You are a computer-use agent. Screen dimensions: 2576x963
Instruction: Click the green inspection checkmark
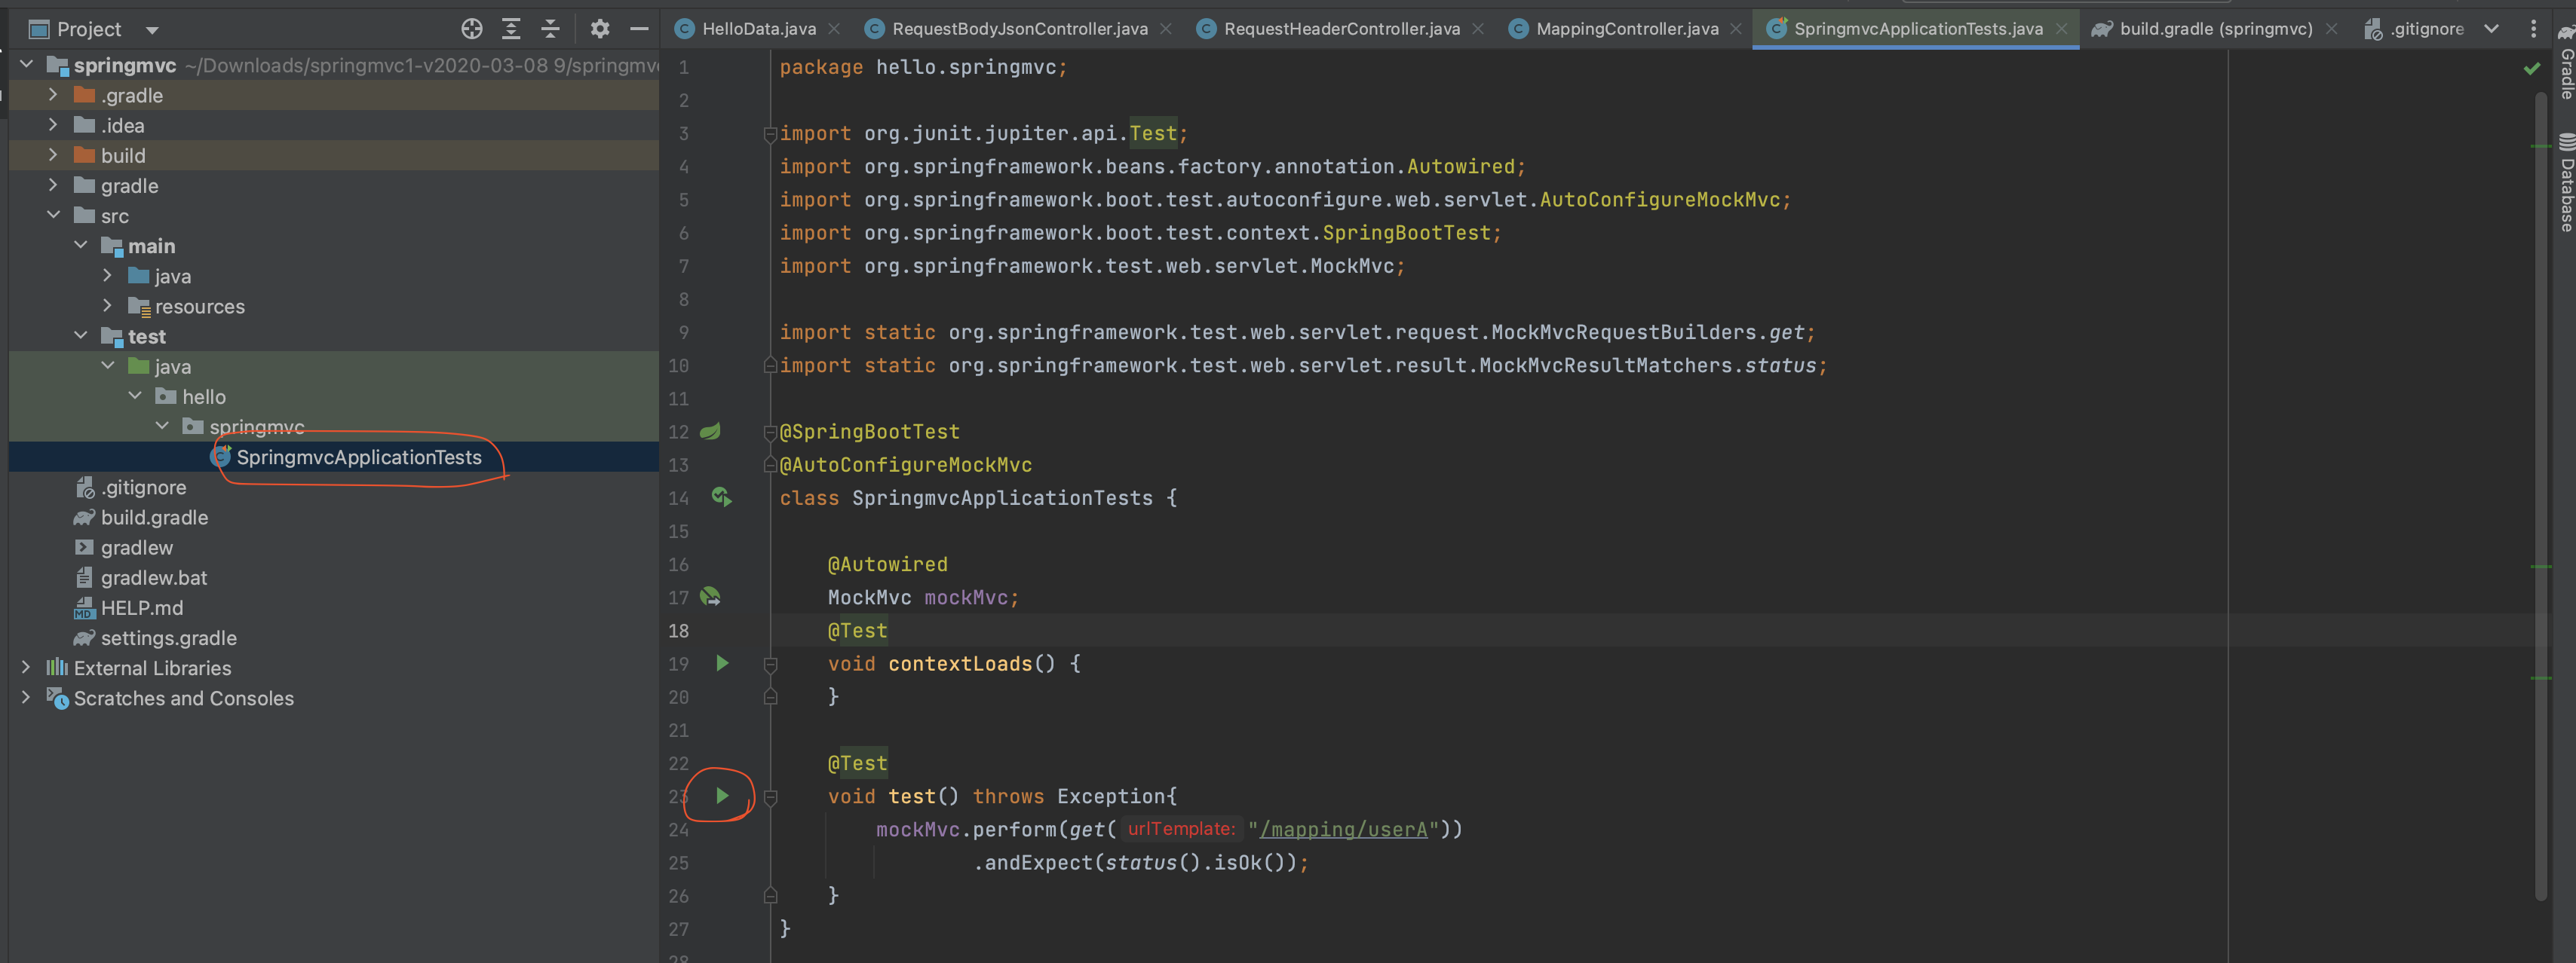2531,69
